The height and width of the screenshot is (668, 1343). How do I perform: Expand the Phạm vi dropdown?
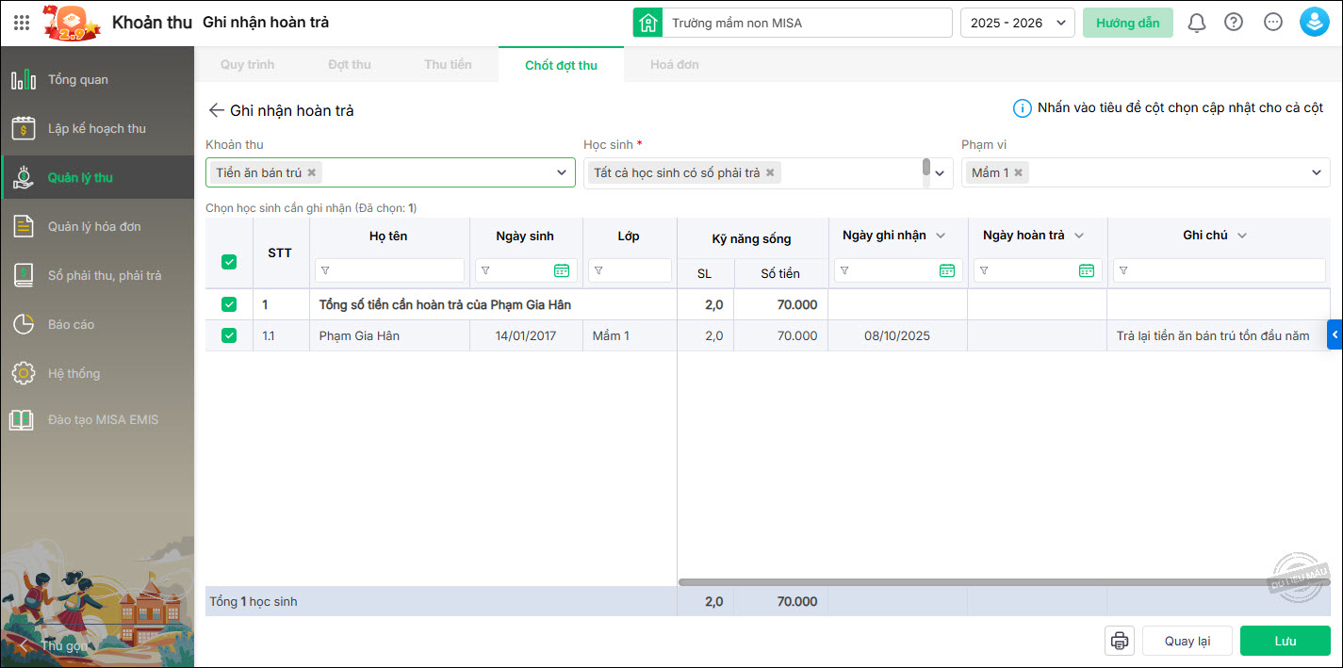pos(1317,172)
